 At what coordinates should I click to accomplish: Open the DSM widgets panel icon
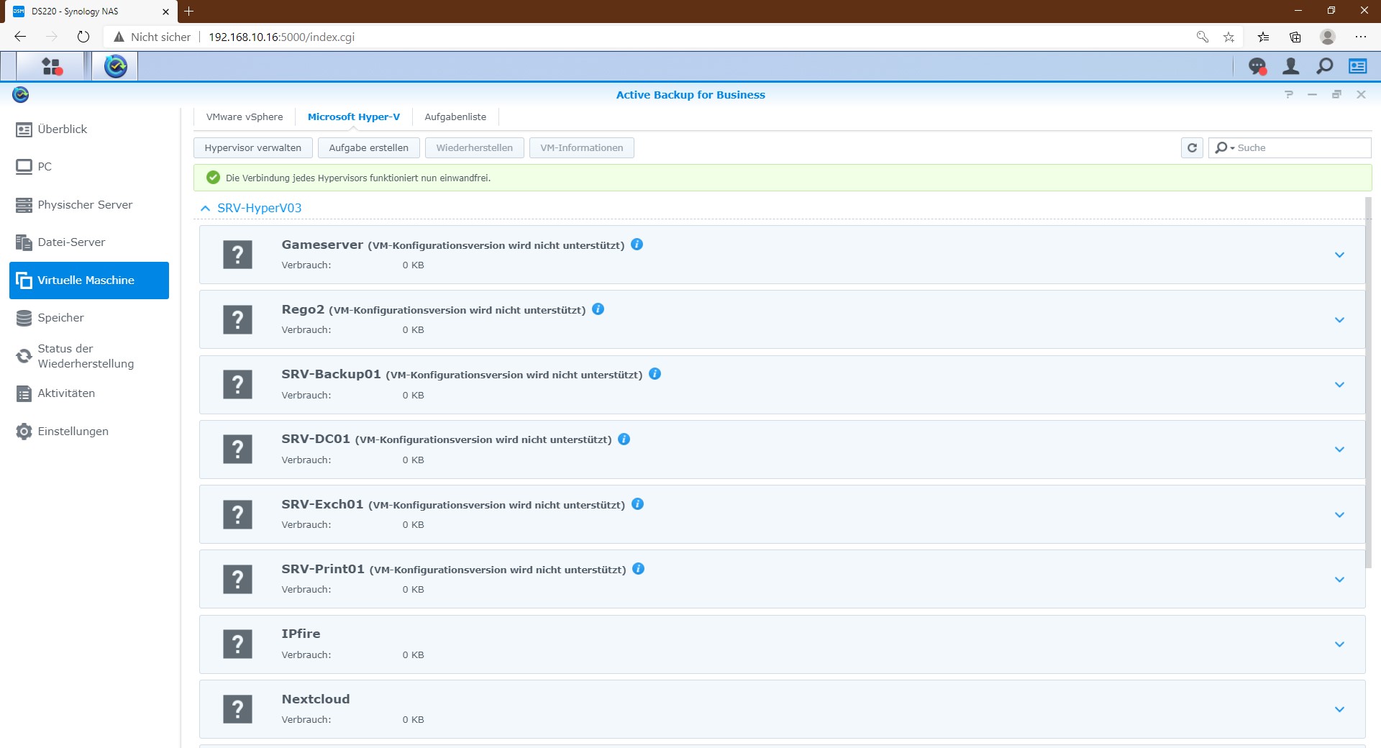[x=1358, y=66]
